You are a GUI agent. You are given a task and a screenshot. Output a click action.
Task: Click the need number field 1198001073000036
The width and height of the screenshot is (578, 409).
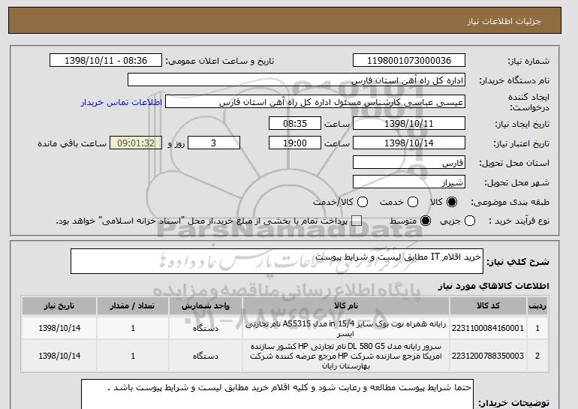click(409, 61)
